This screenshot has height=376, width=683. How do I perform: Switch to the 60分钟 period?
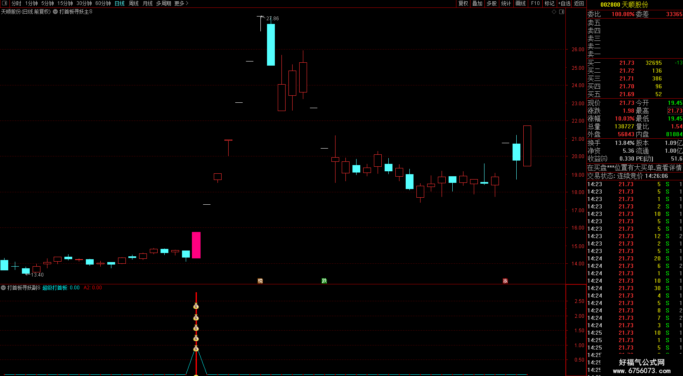[103, 3]
